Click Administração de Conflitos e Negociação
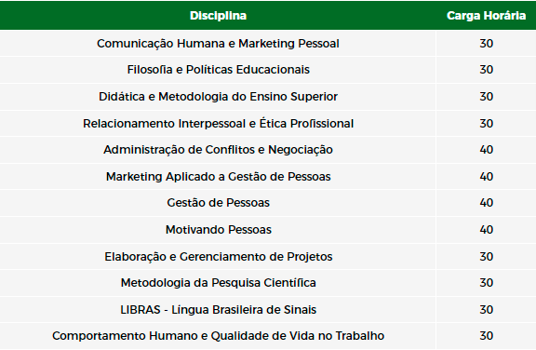The height and width of the screenshot is (350, 536). [x=218, y=150]
